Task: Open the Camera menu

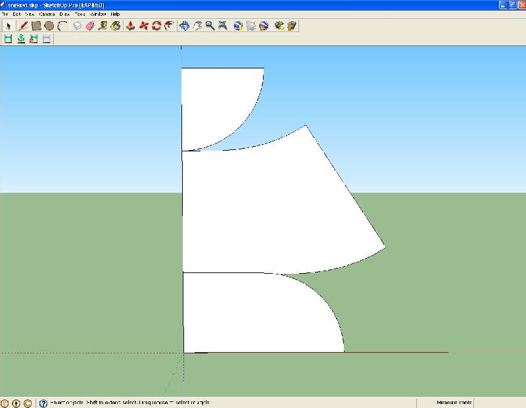Action: [x=47, y=14]
